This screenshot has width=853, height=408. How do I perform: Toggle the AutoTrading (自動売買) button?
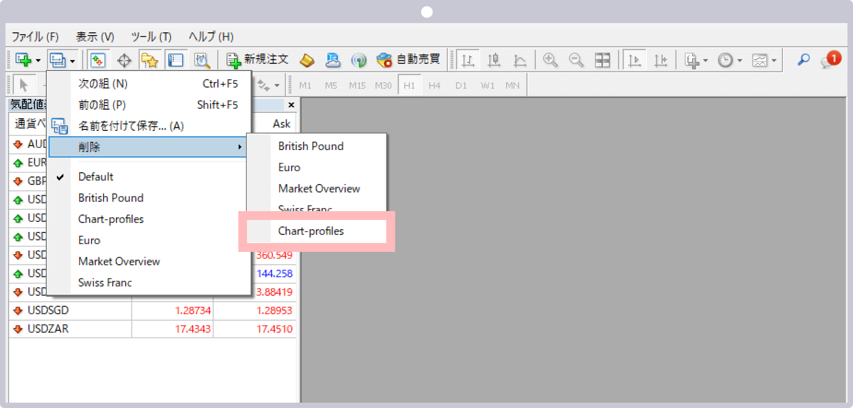408,60
